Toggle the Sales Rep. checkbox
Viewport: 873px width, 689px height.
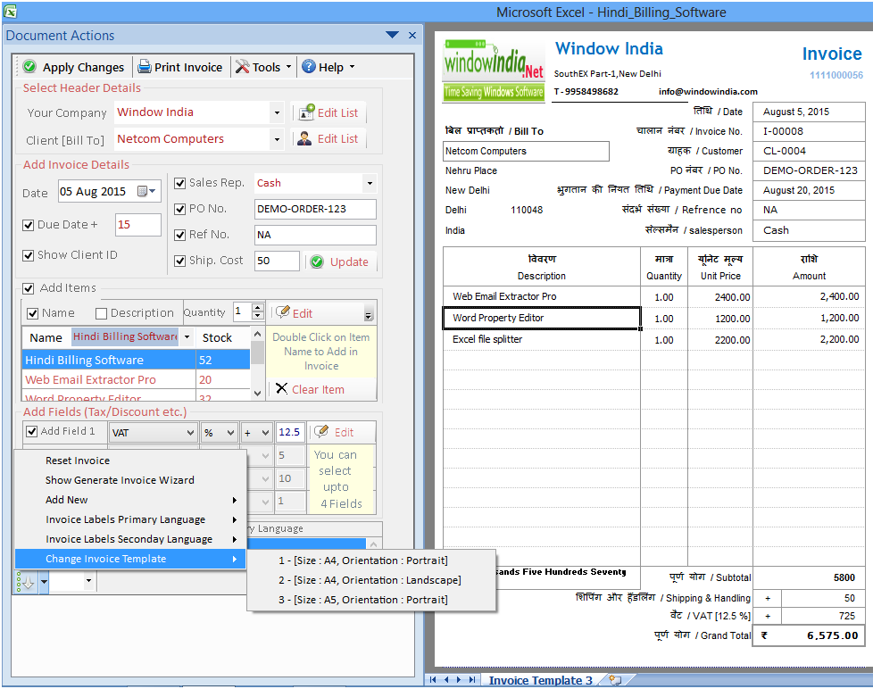[x=179, y=183]
